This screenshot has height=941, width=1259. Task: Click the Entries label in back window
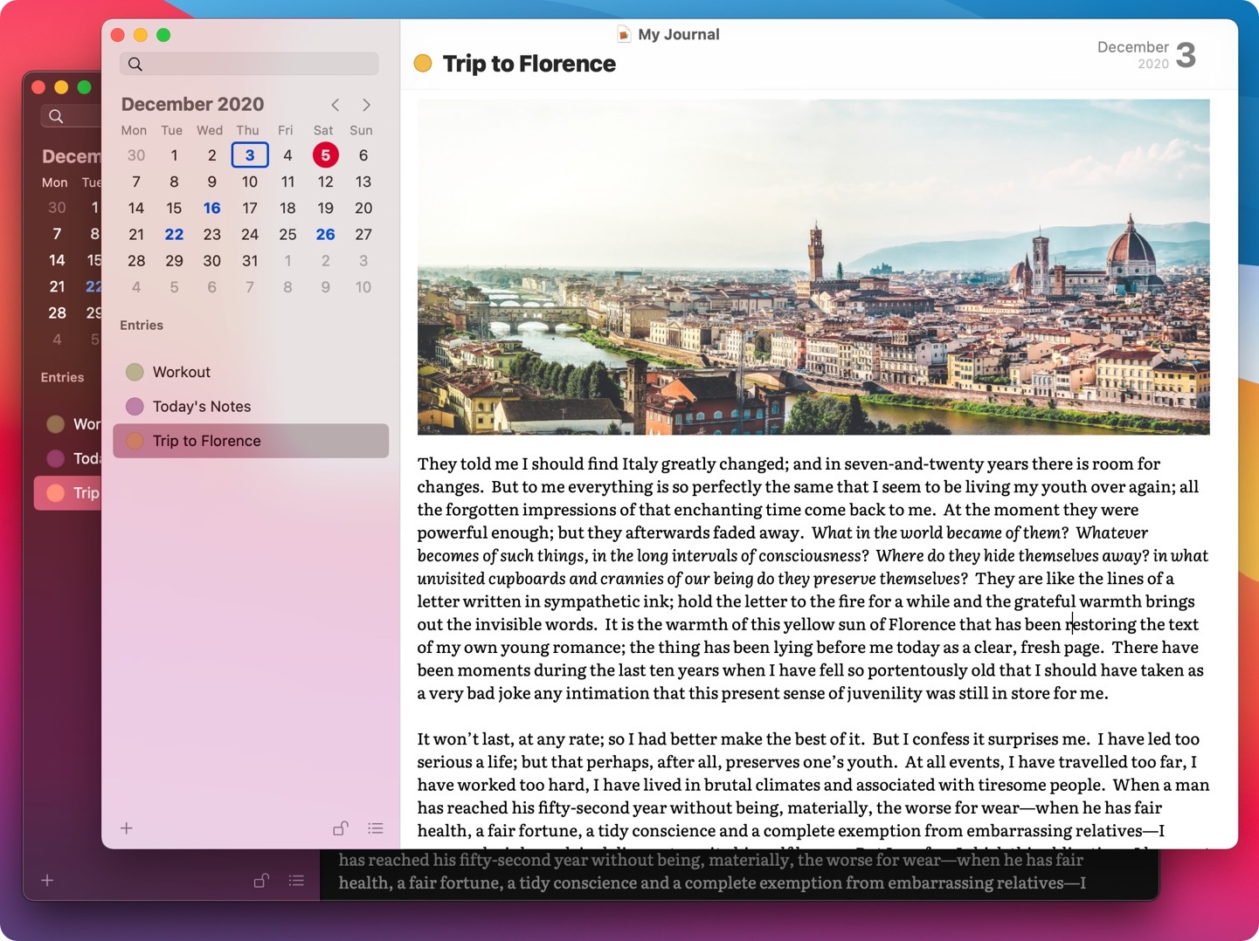click(62, 377)
